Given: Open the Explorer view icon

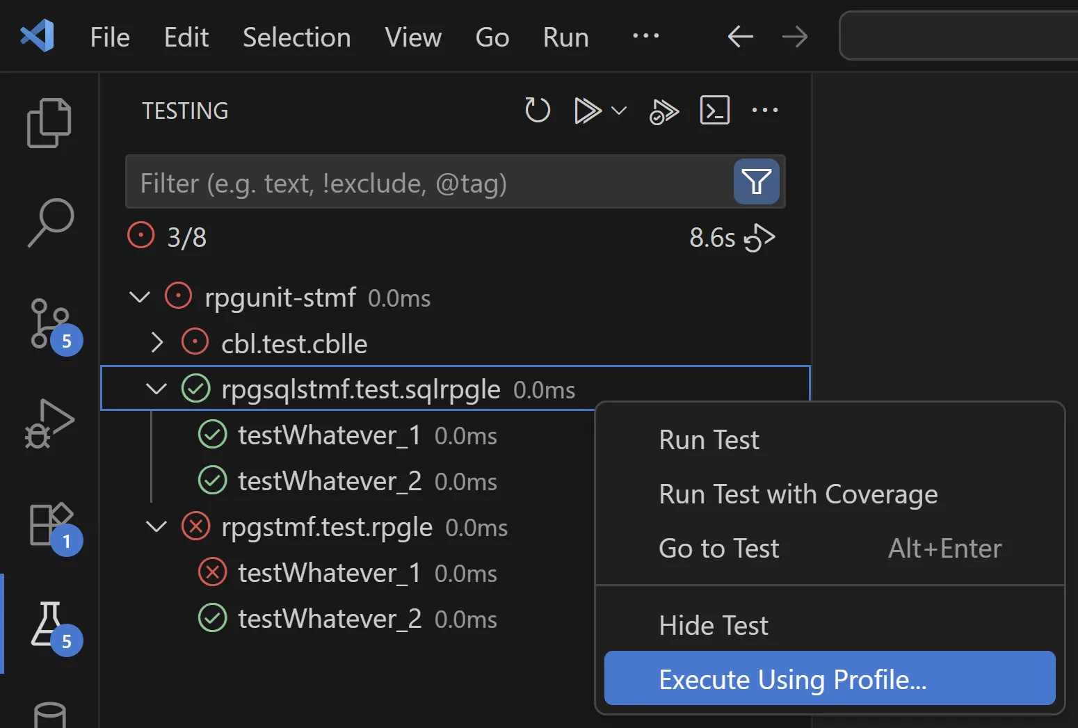Looking at the screenshot, I should click(x=49, y=123).
